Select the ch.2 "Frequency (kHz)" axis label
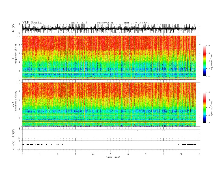Image resolution: width=224 pixels, height=173 pixels. (x=16, y=101)
